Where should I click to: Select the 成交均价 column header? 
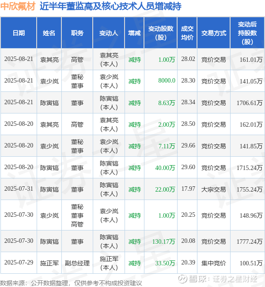[x=187, y=33]
